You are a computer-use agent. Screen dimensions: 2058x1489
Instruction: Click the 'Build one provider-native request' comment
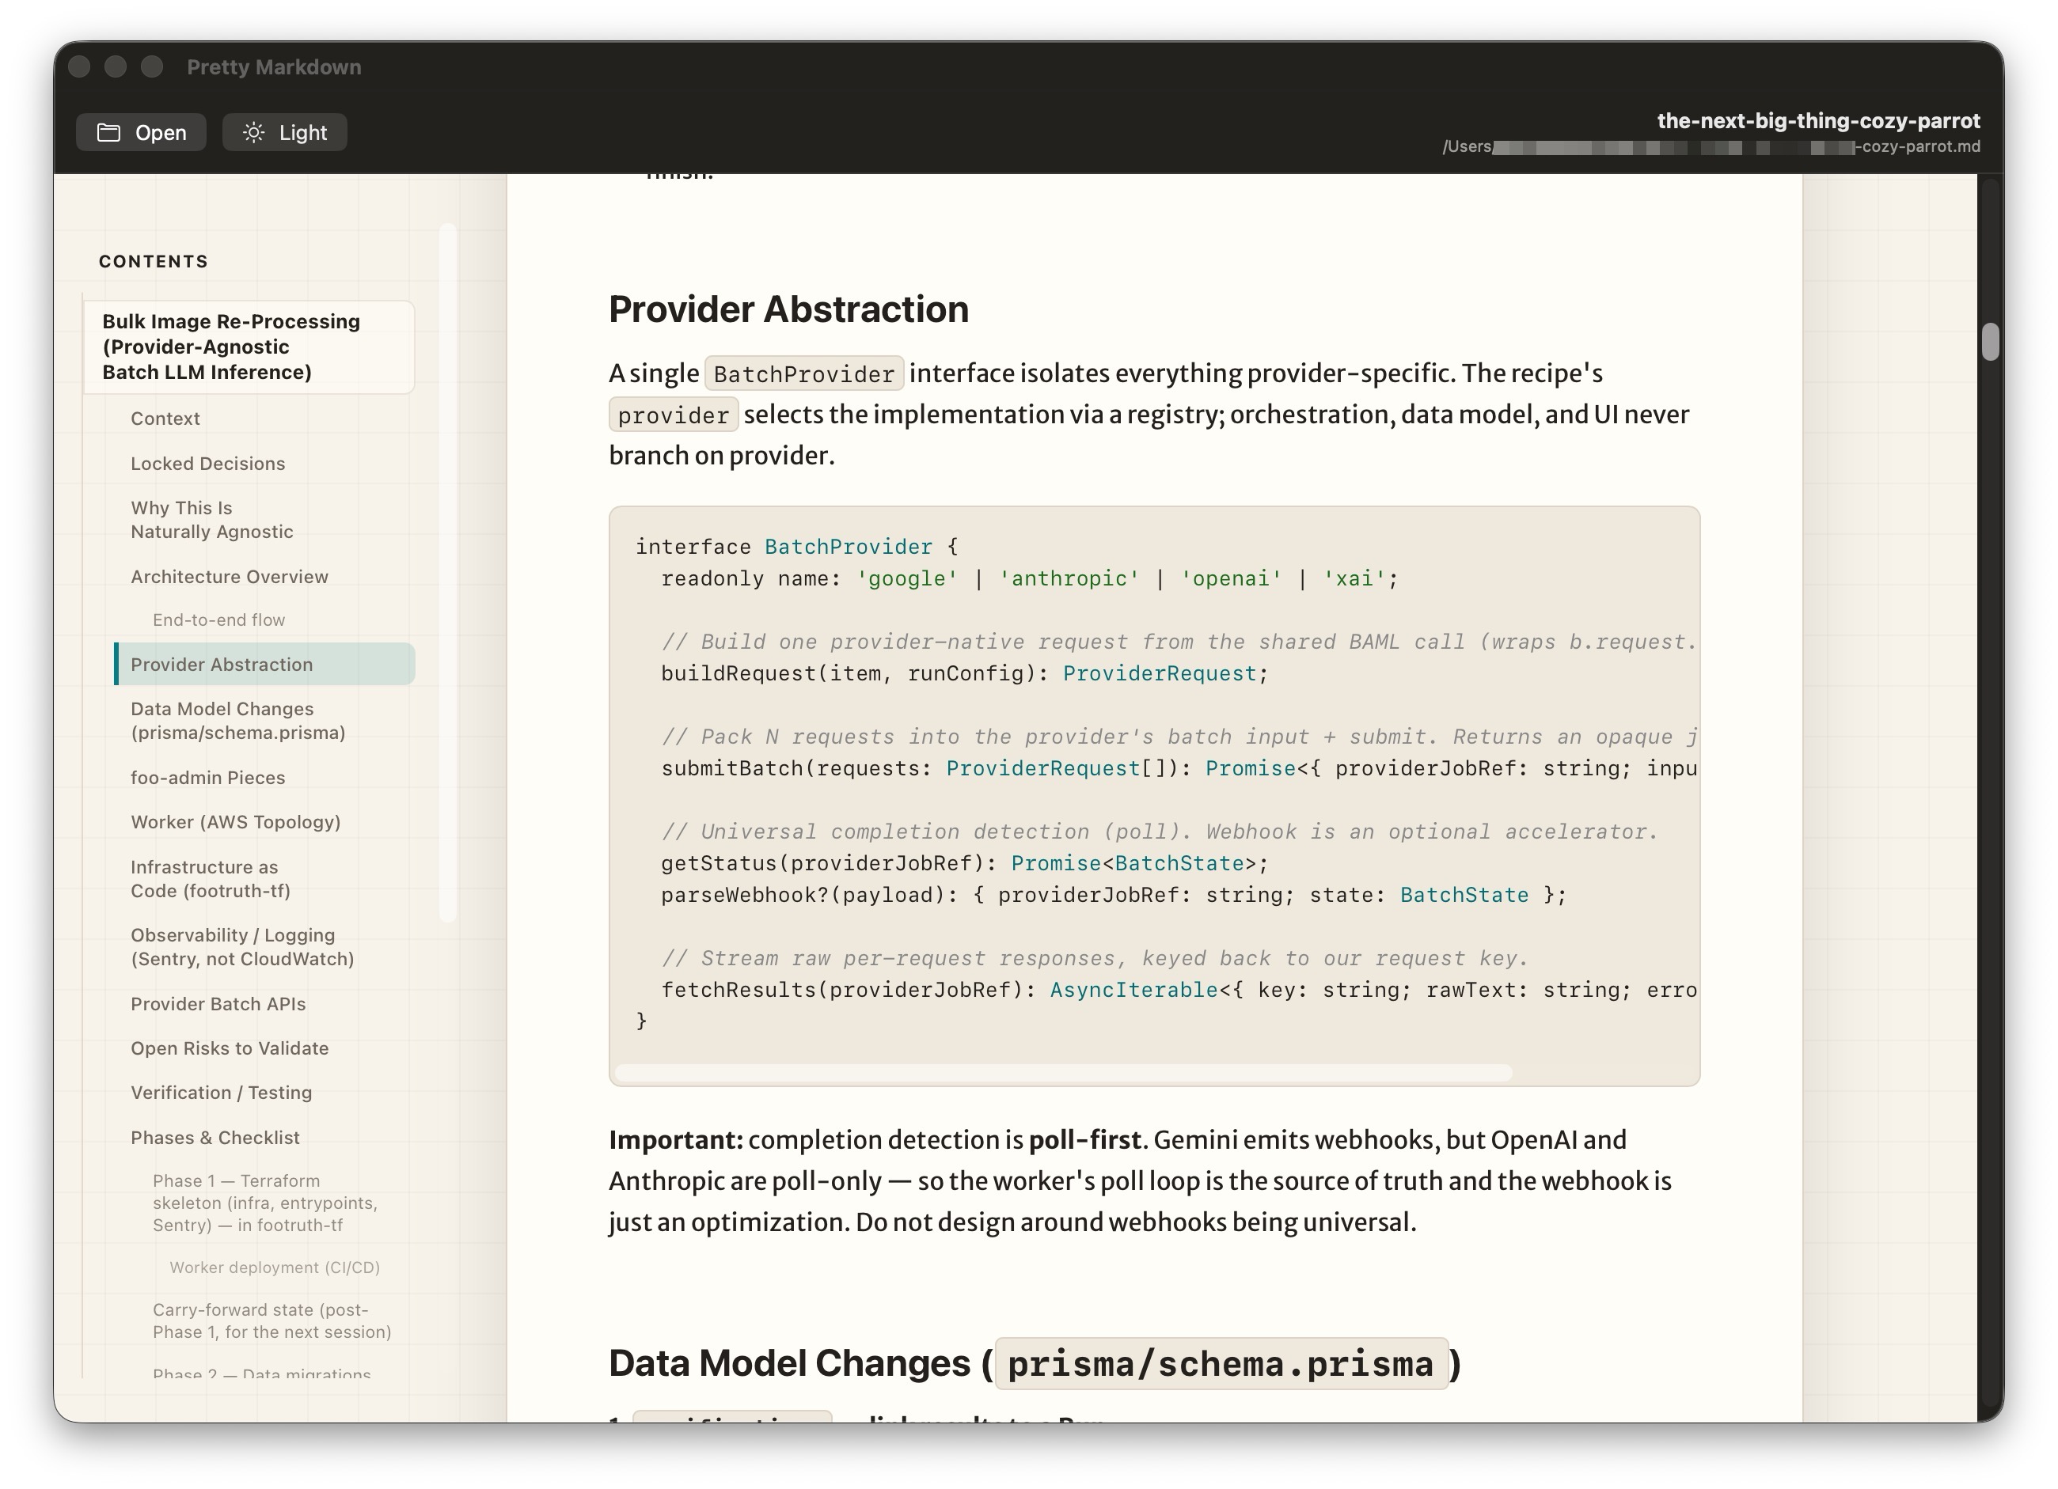(x=1179, y=642)
